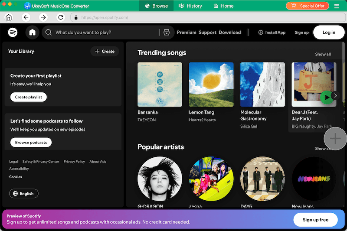Screen dimensions: 347x231
Task: Go back with the left arrow
Action: 26,17
